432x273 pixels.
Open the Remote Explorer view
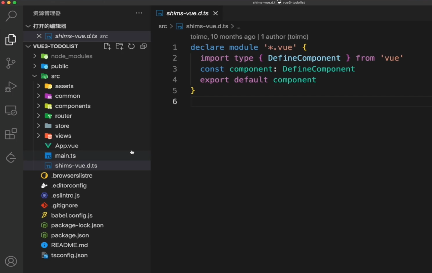(11, 110)
